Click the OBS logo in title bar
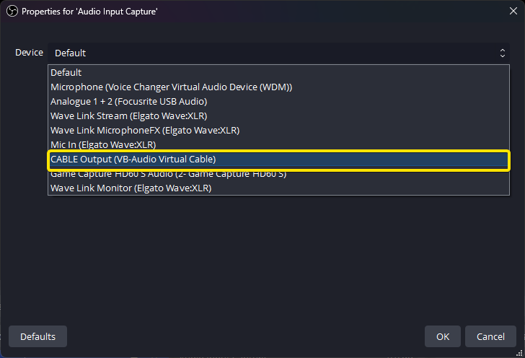 11,12
